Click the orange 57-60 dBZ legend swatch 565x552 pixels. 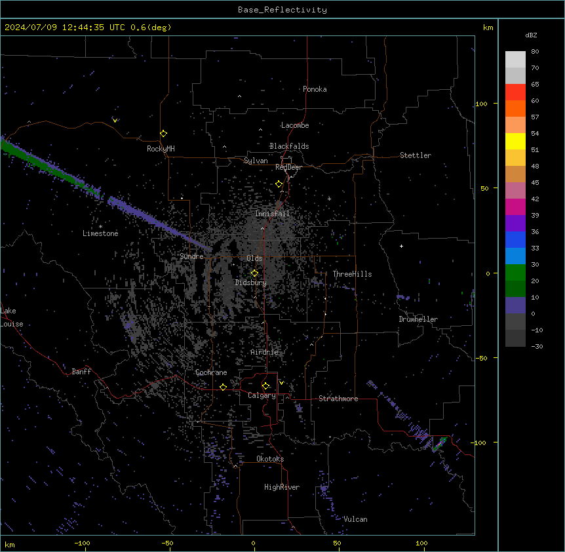coord(515,108)
